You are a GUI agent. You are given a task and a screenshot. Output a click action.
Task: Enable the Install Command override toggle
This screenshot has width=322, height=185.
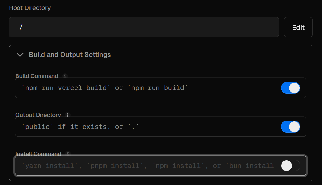coord(290,166)
